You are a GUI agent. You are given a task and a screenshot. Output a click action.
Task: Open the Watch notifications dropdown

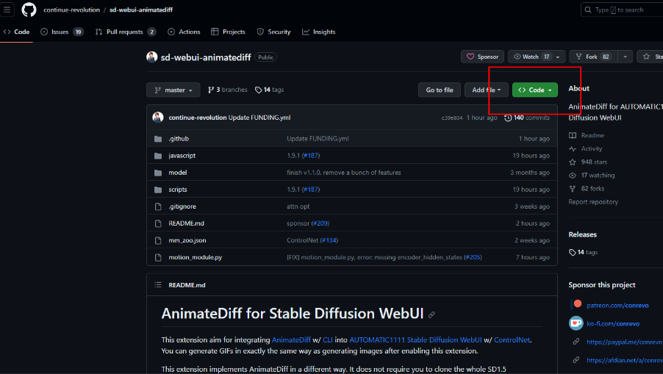click(x=557, y=57)
